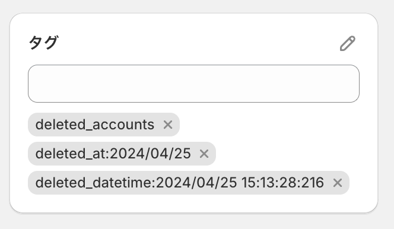Image resolution: width=394 pixels, height=229 pixels.
Task: Edit tags using the top-right pencil
Action: (x=348, y=43)
